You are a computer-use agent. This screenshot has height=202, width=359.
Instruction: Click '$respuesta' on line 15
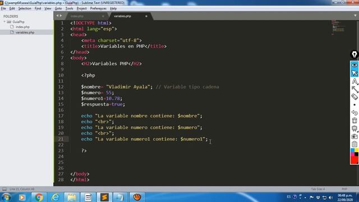coord(95,104)
